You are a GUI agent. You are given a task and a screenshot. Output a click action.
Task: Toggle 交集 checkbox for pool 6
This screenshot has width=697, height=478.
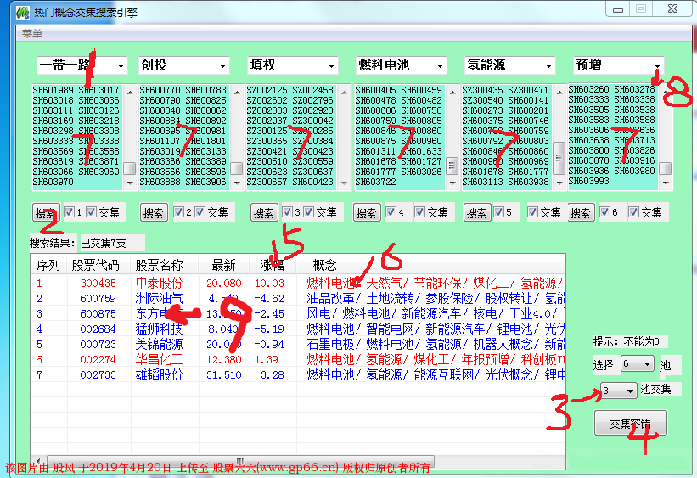(633, 212)
